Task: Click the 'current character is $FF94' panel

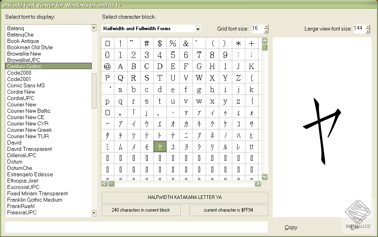Action: click(x=228, y=210)
